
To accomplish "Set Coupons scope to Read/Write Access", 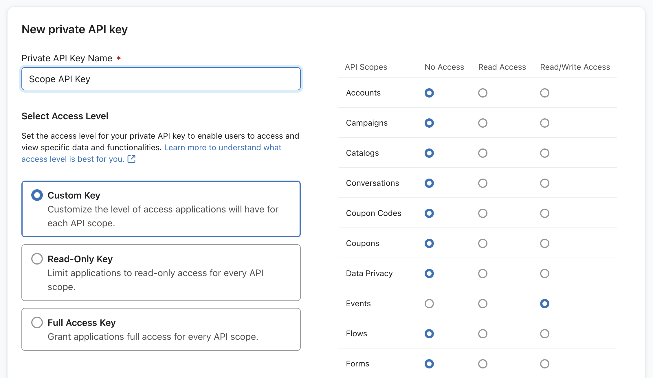I will (x=544, y=243).
